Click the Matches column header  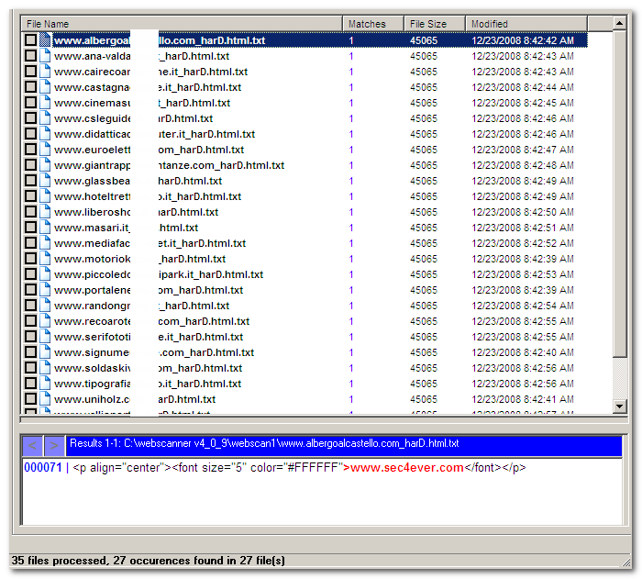click(372, 24)
